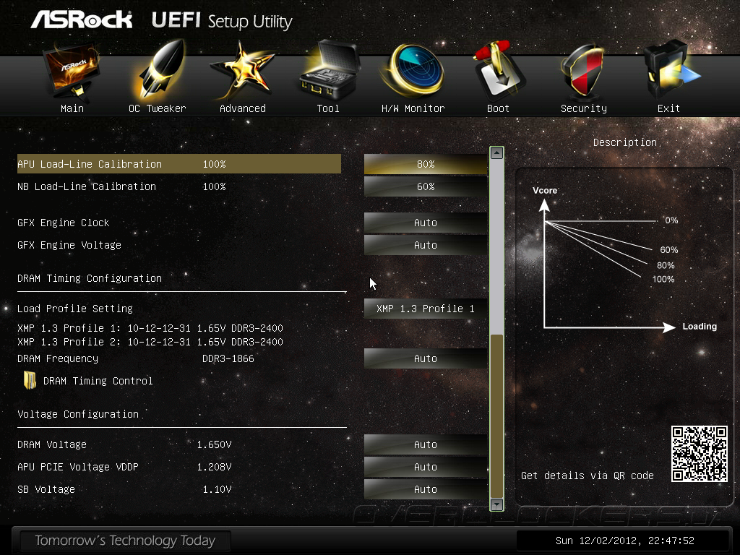
Task: Click the 1.10V SB voltage value
Action: [217, 489]
